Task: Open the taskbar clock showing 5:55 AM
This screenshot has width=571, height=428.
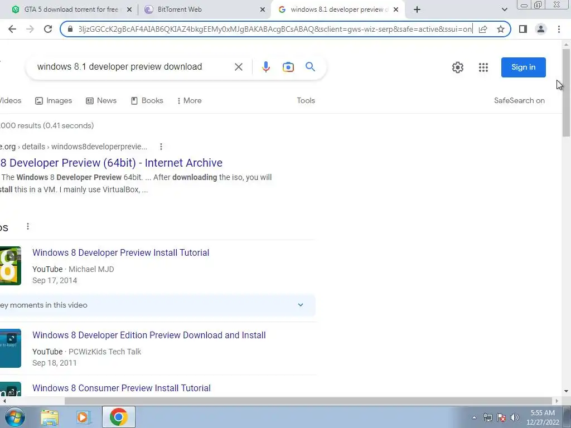Action: 543,417
